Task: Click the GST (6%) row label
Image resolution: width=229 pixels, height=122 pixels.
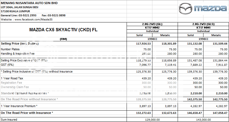Action: (7, 65)
